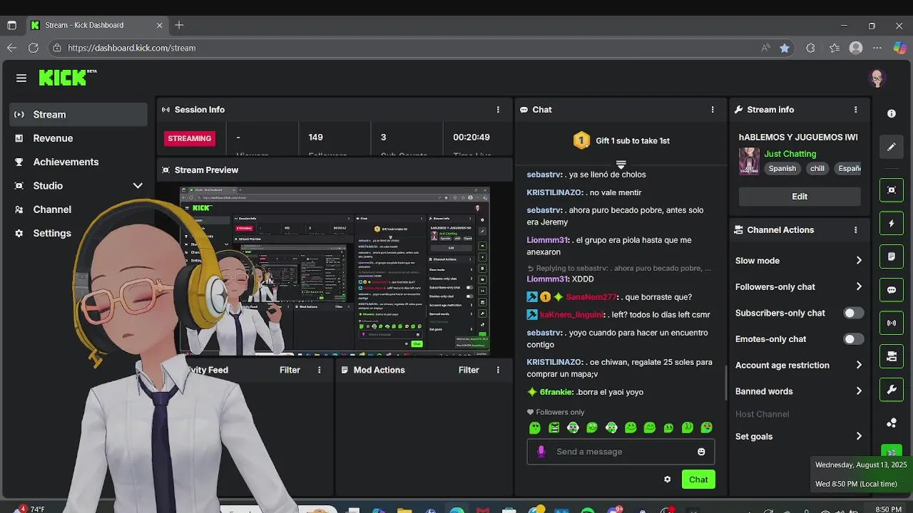Expand the Studio menu chevron
Screen dimensions: 913x513
[138, 186]
